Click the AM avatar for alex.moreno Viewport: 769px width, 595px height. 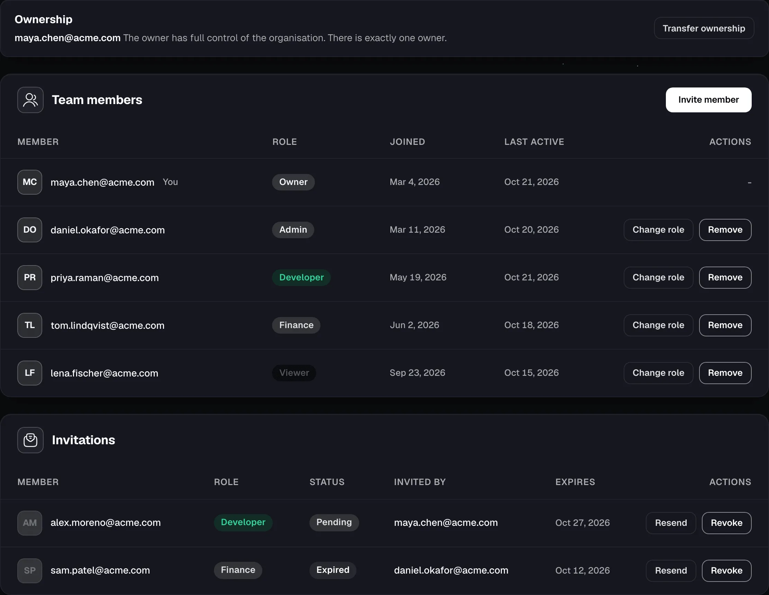pos(30,523)
